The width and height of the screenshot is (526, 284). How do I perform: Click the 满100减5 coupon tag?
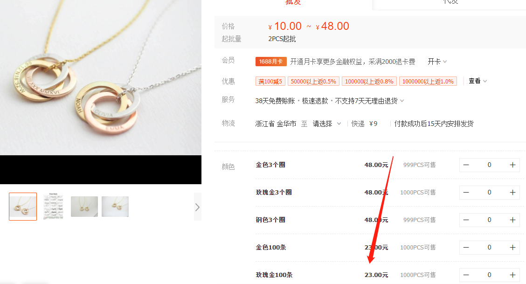(x=270, y=82)
